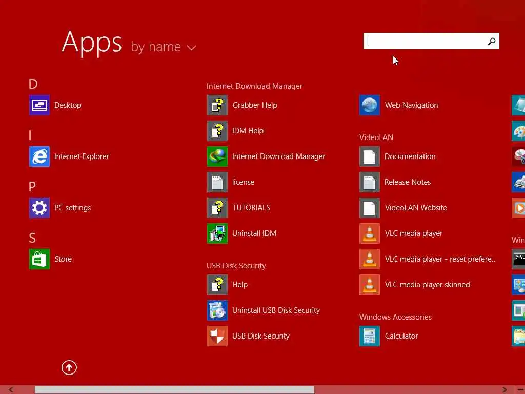Viewport: 525px width, 394px height.
Task: Click the letter P group header
Action: (32, 187)
